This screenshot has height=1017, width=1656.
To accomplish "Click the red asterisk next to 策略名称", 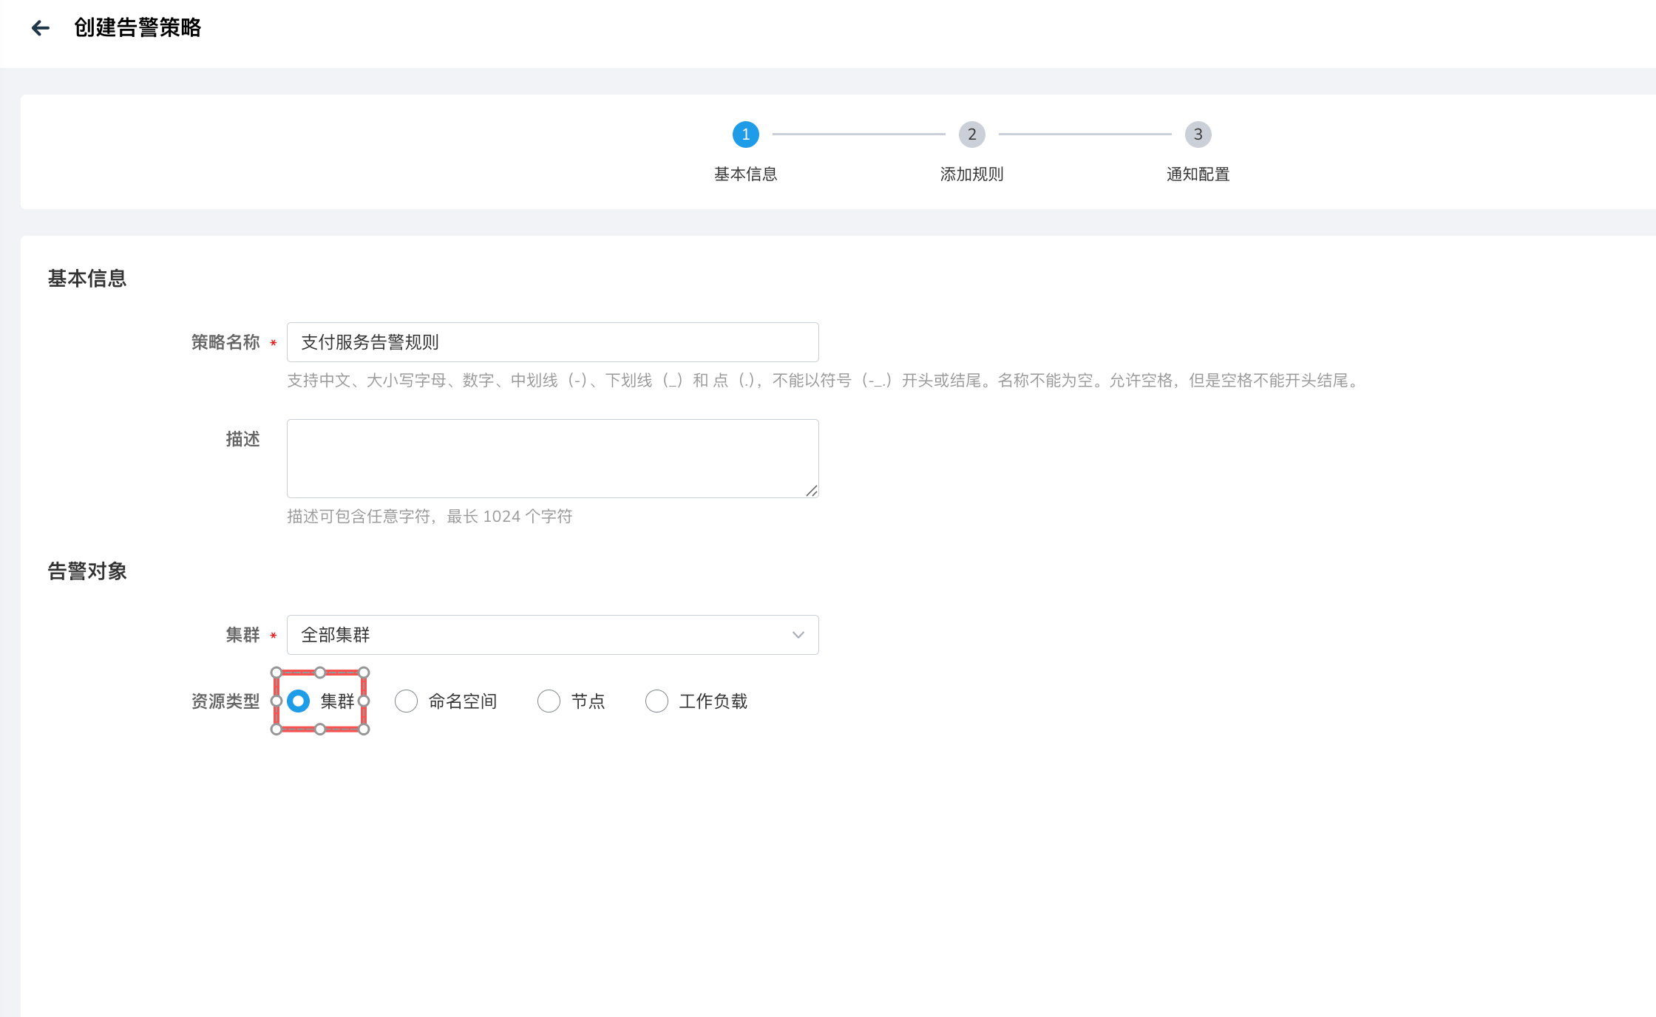I will point(272,344).
